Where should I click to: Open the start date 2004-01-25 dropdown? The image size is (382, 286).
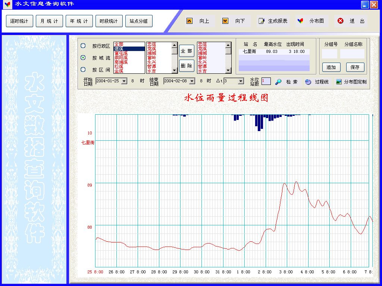point(124,81)
